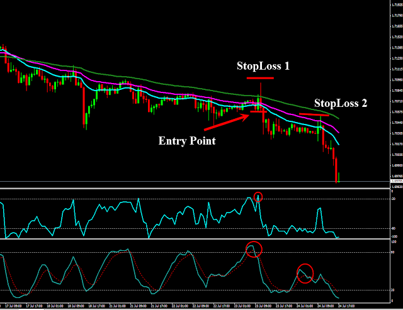Click the 21 Jul 17:00 time label
The image size is (403, 310).
pos(159,306)
